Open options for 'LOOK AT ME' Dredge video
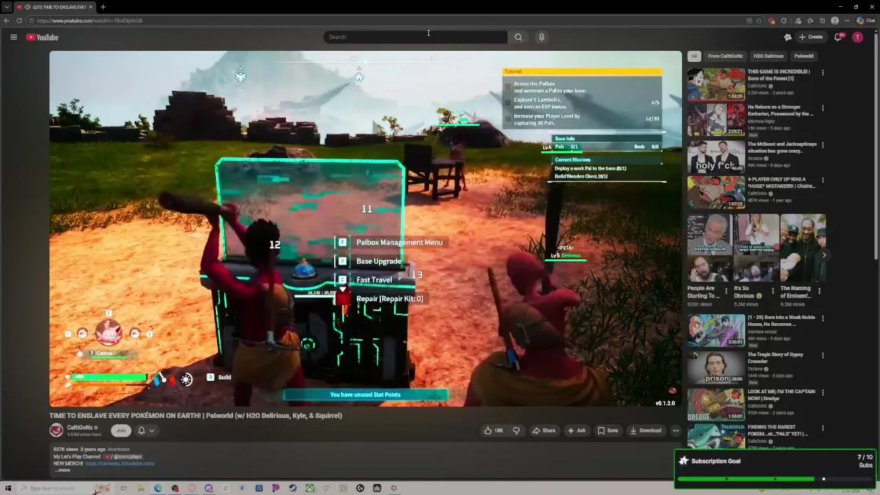The height and width of the screenshot is (495, 880). click(823, 393)
